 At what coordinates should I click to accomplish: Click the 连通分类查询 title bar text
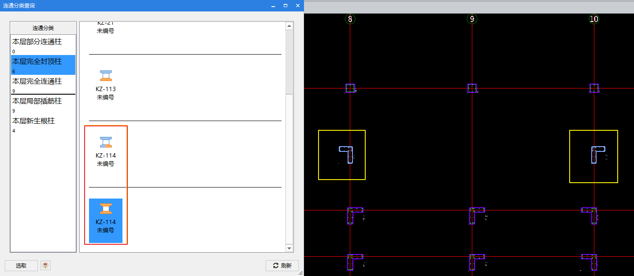[x=19, y=5]
